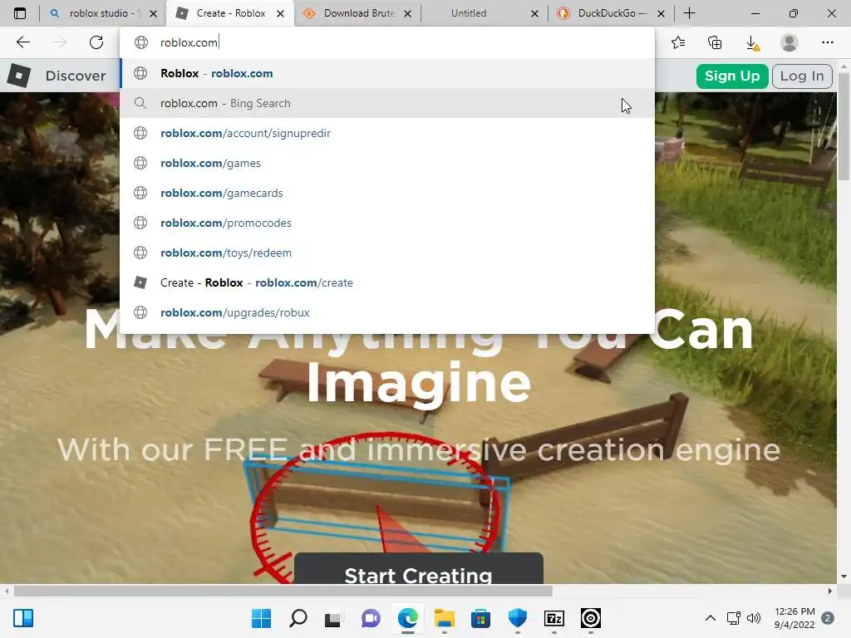Switch to the 'roblox studio' tab

[x=102, y=13]
